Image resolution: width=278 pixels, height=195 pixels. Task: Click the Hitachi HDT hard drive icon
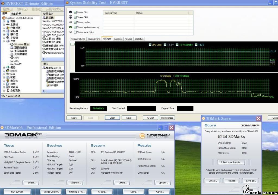pos(44,21)
